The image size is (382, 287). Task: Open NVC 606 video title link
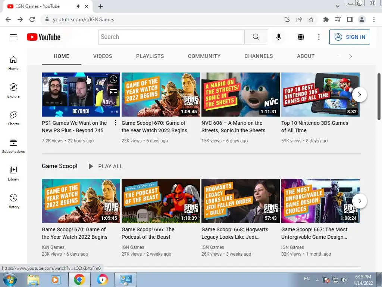(233, 127)
